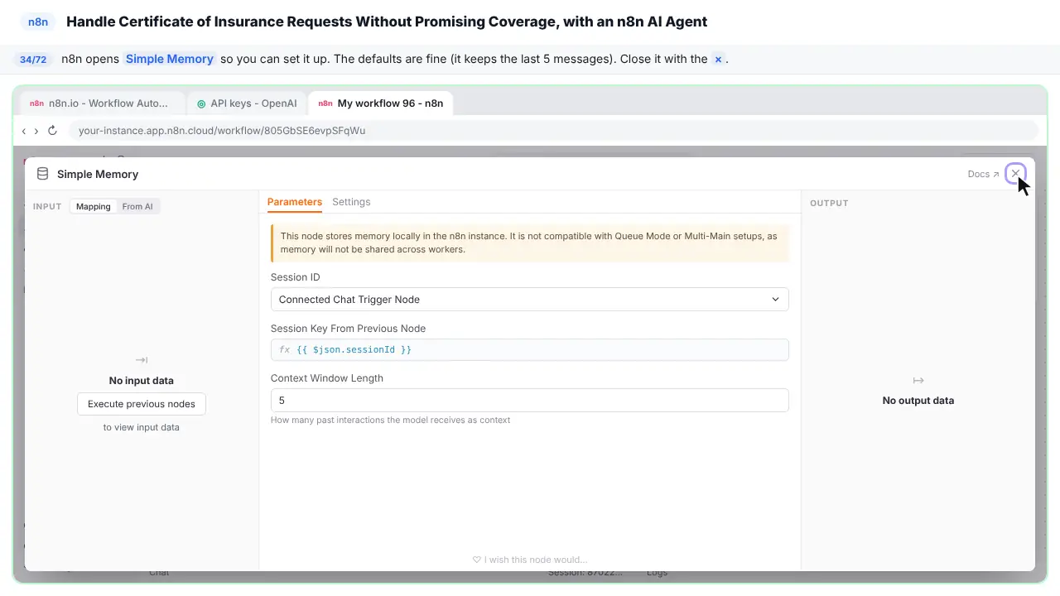Switch to the Settings tab
The image size is (1060, 596).
(351, 202)
